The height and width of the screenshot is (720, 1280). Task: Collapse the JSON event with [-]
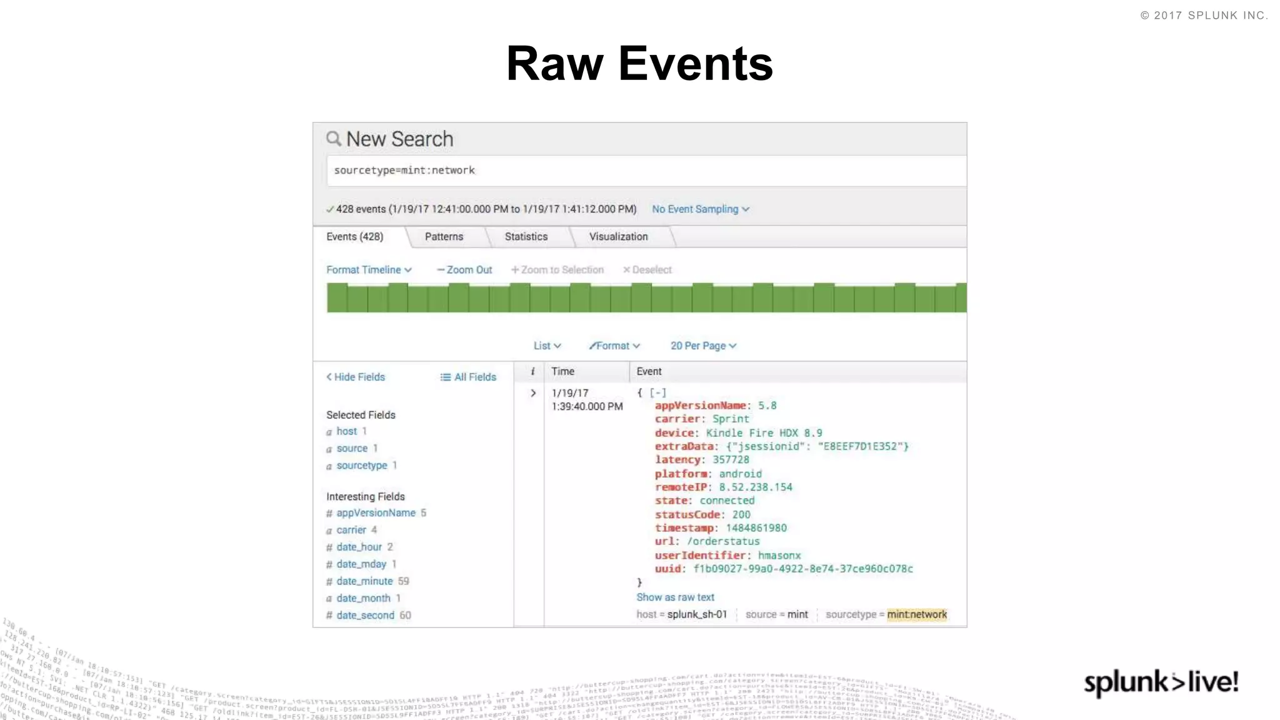(x=658, y=393)
